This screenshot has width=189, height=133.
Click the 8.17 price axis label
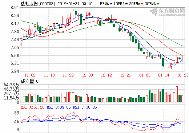pyautogui.click(x=15, y=24)
